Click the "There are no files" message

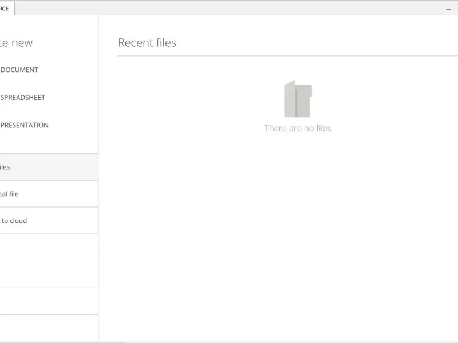[x=298, y=128]
